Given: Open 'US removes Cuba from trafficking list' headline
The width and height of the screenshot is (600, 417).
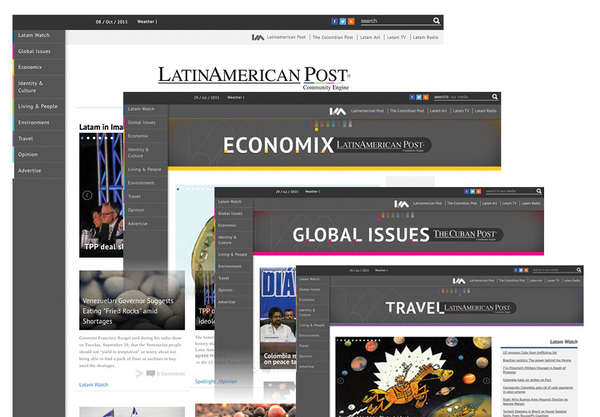Looking at the screenshot, I should tap(529, 353).
